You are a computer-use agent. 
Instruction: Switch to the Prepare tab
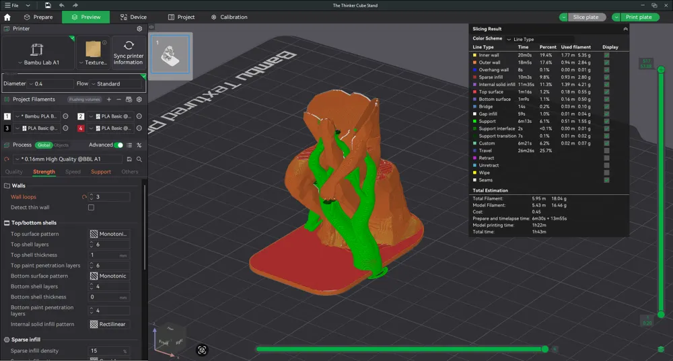pos(38,17)
